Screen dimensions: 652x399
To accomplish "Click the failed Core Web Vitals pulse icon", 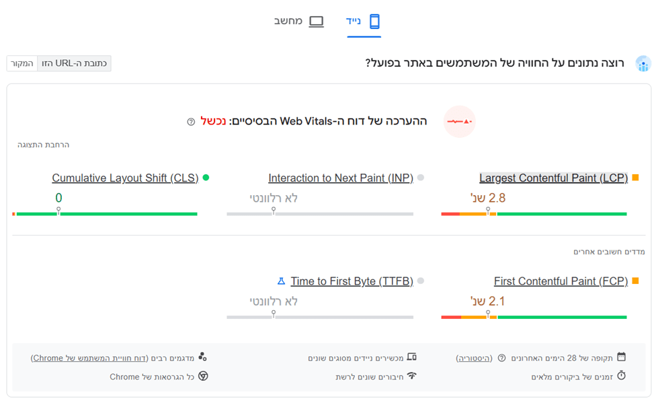I will click(x=460, y=122).
